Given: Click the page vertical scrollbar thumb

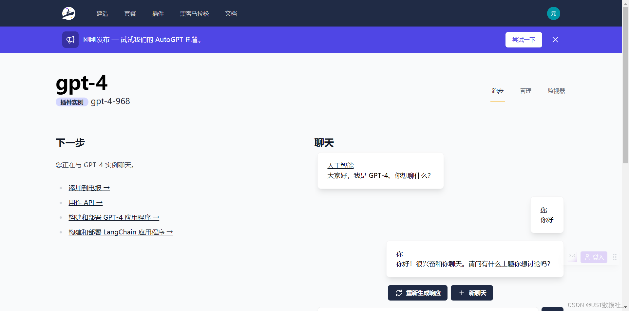Looking at the screenshot, I should click(x=625, y=85).
